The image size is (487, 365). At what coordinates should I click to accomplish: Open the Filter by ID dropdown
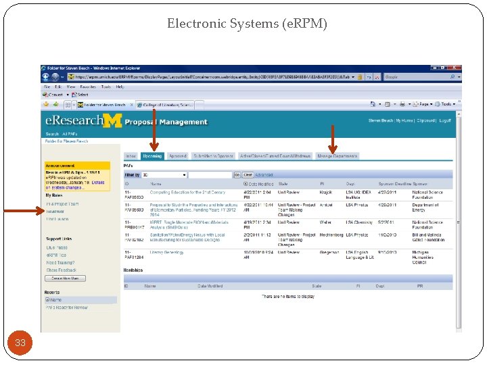pyautogui.click(x=164, y=175)
